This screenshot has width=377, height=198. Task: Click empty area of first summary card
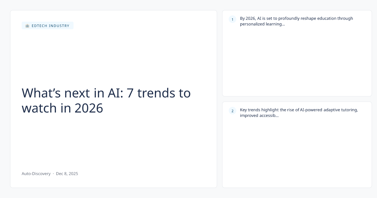click(297, 63)
